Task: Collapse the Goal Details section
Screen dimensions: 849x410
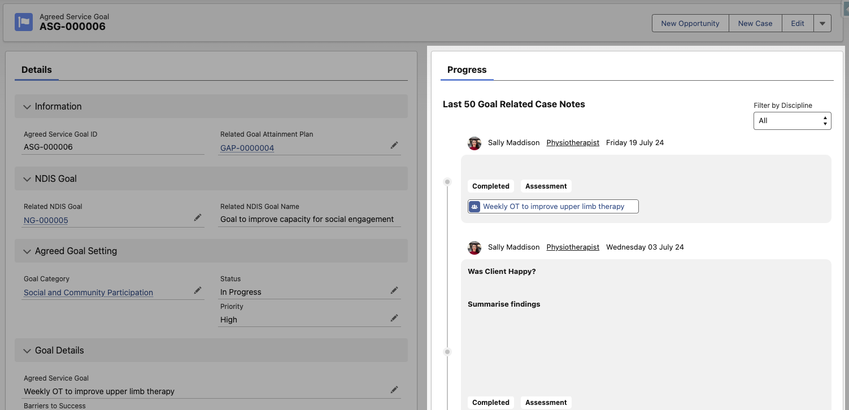Action: click(x=27, y=350)
